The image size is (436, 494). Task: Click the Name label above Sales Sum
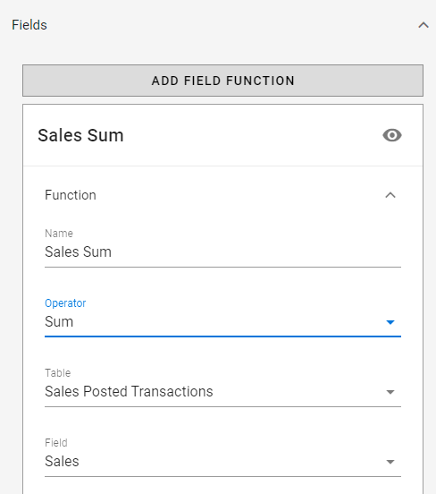coord(59,234)
